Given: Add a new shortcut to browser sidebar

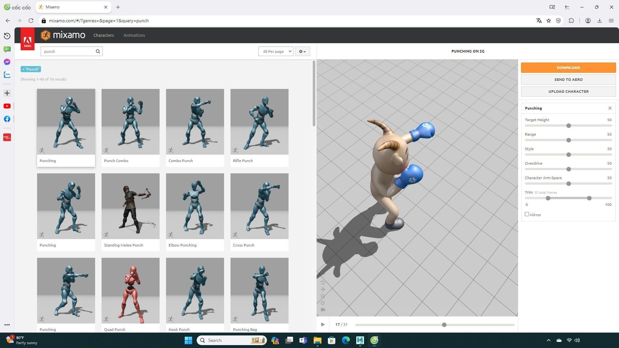Looking at the screenshot, I should coord(7,93).
